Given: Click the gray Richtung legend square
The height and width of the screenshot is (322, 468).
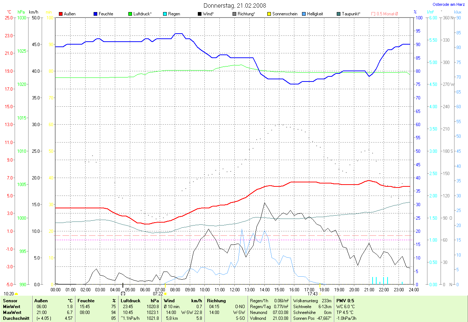Looking at the screenshot, I should pos(234,14).
